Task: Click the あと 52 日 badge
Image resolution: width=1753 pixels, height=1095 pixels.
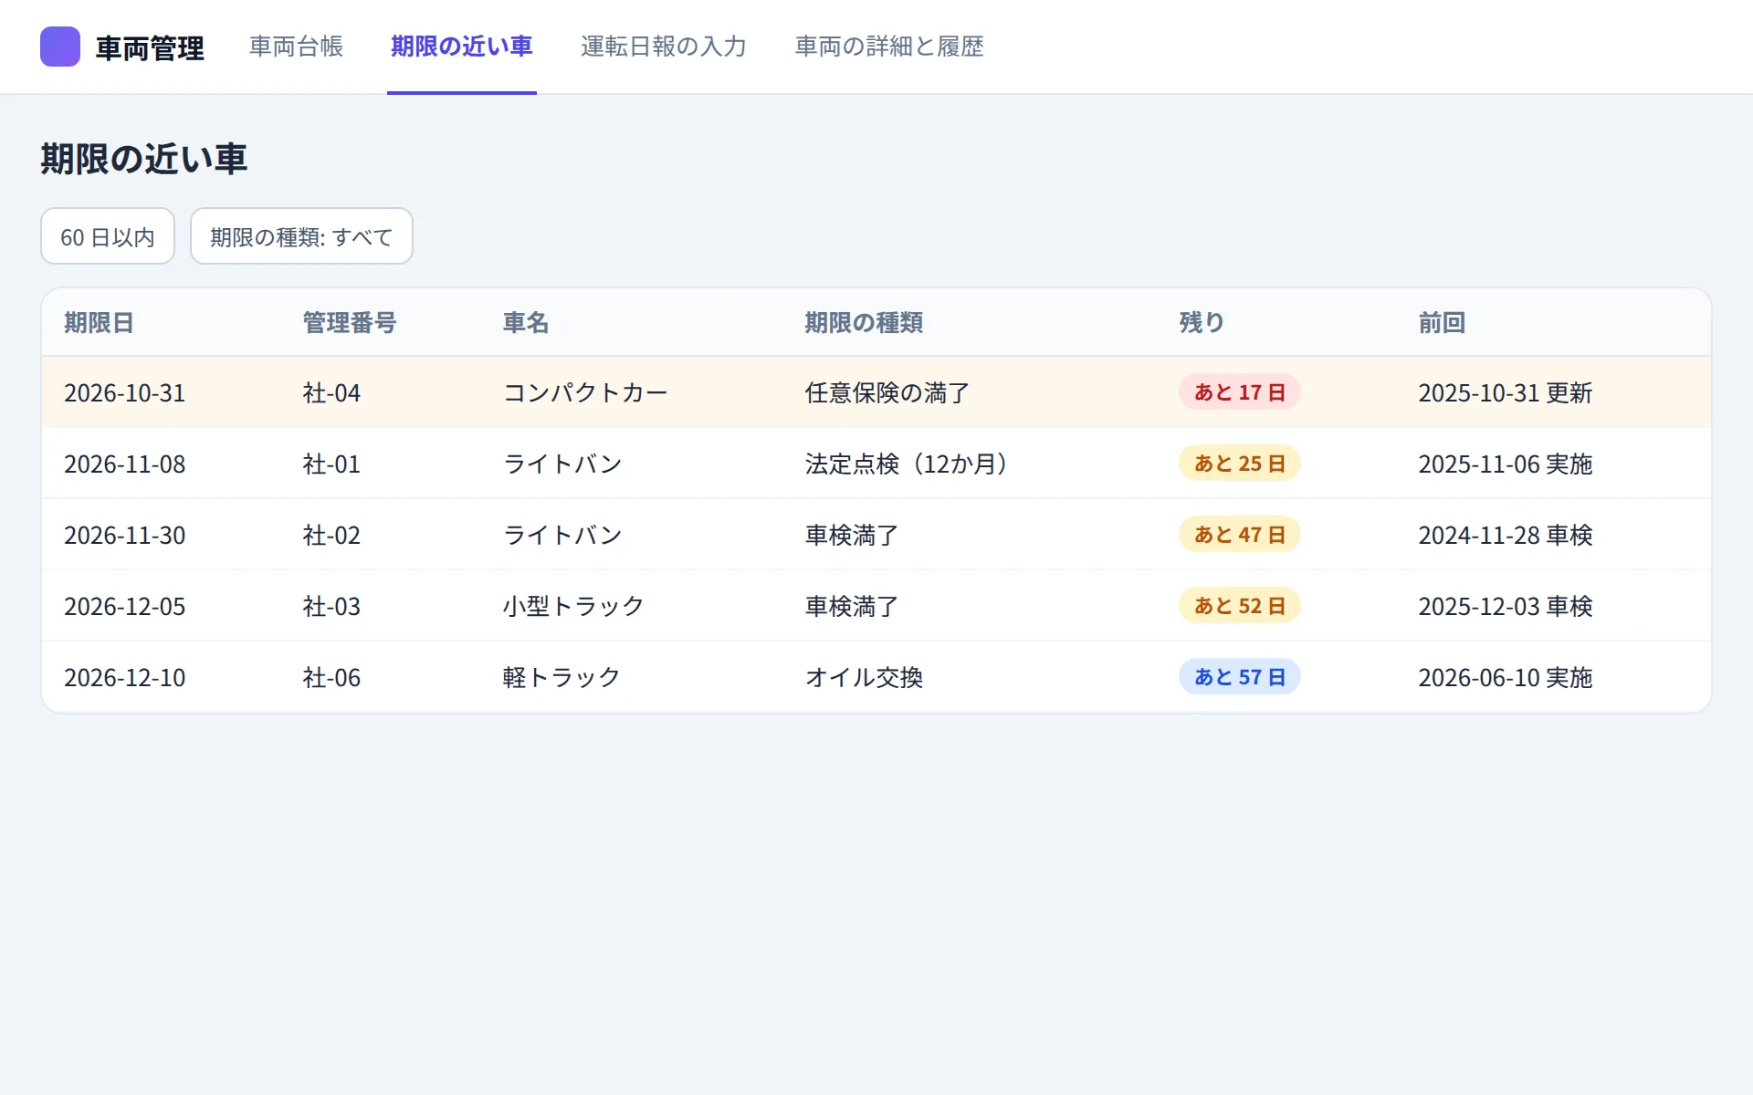Action: click(x=1240, y=606)
